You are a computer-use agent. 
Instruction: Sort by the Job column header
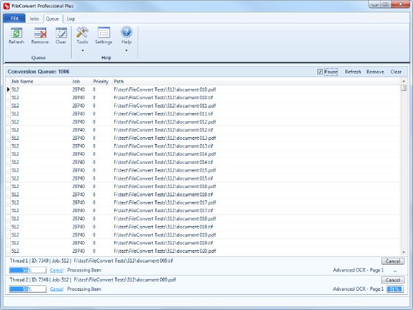[x=82, y=81]
